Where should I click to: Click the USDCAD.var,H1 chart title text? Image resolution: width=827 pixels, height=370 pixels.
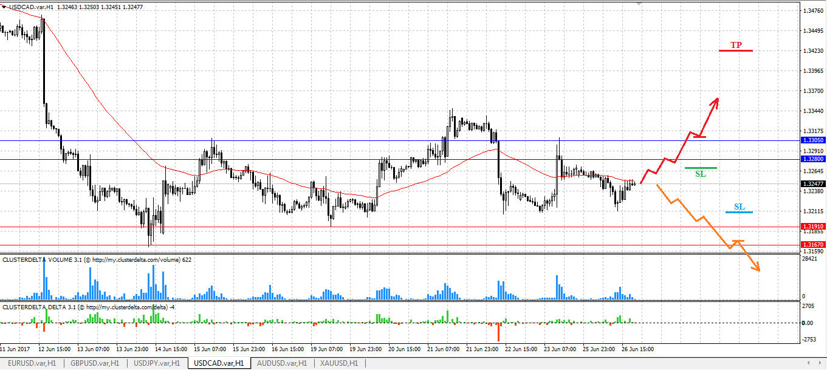pyautogui.click(x=31, y=7)
